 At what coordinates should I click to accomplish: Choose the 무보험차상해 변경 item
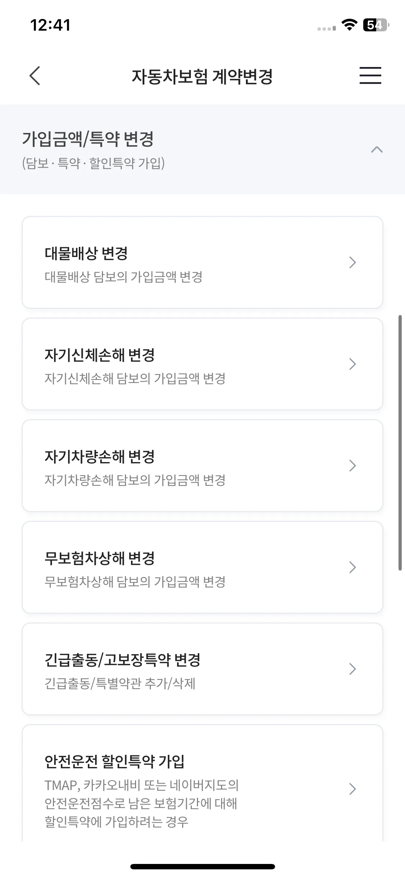[x=202, y=567]
